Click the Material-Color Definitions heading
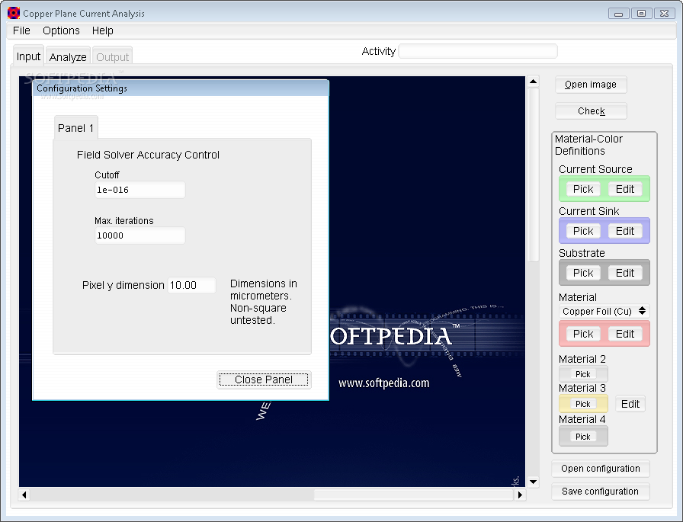The height and width of the screenshot is (522, 683). [588, 145]
